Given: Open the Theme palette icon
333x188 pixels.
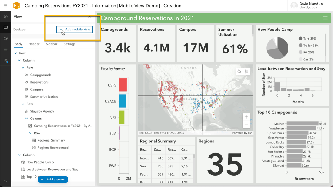Looking at the screenshot, I should [5, 39].
